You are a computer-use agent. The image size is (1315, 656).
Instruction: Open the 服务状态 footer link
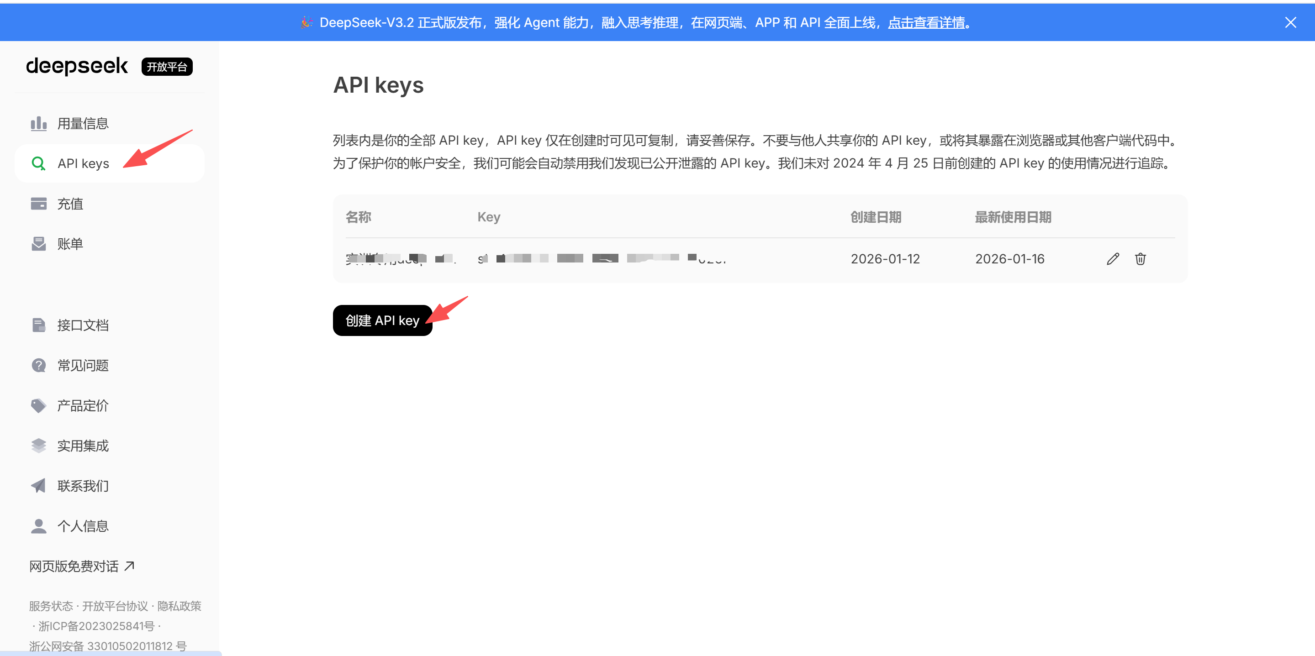point(50,606)
